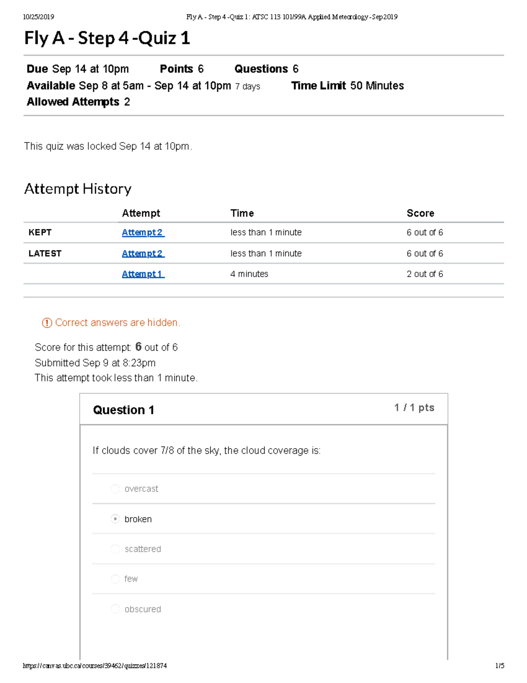Open the canvas.ubc.ca quiz URL
527x683 pixels.
click(95, 666)
